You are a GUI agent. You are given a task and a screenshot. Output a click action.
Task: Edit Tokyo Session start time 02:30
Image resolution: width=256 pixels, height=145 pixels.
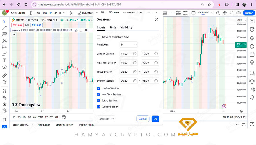pos(129,72)
